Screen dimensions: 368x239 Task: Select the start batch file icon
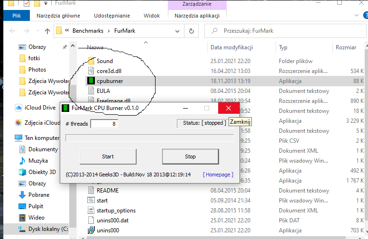91,200
